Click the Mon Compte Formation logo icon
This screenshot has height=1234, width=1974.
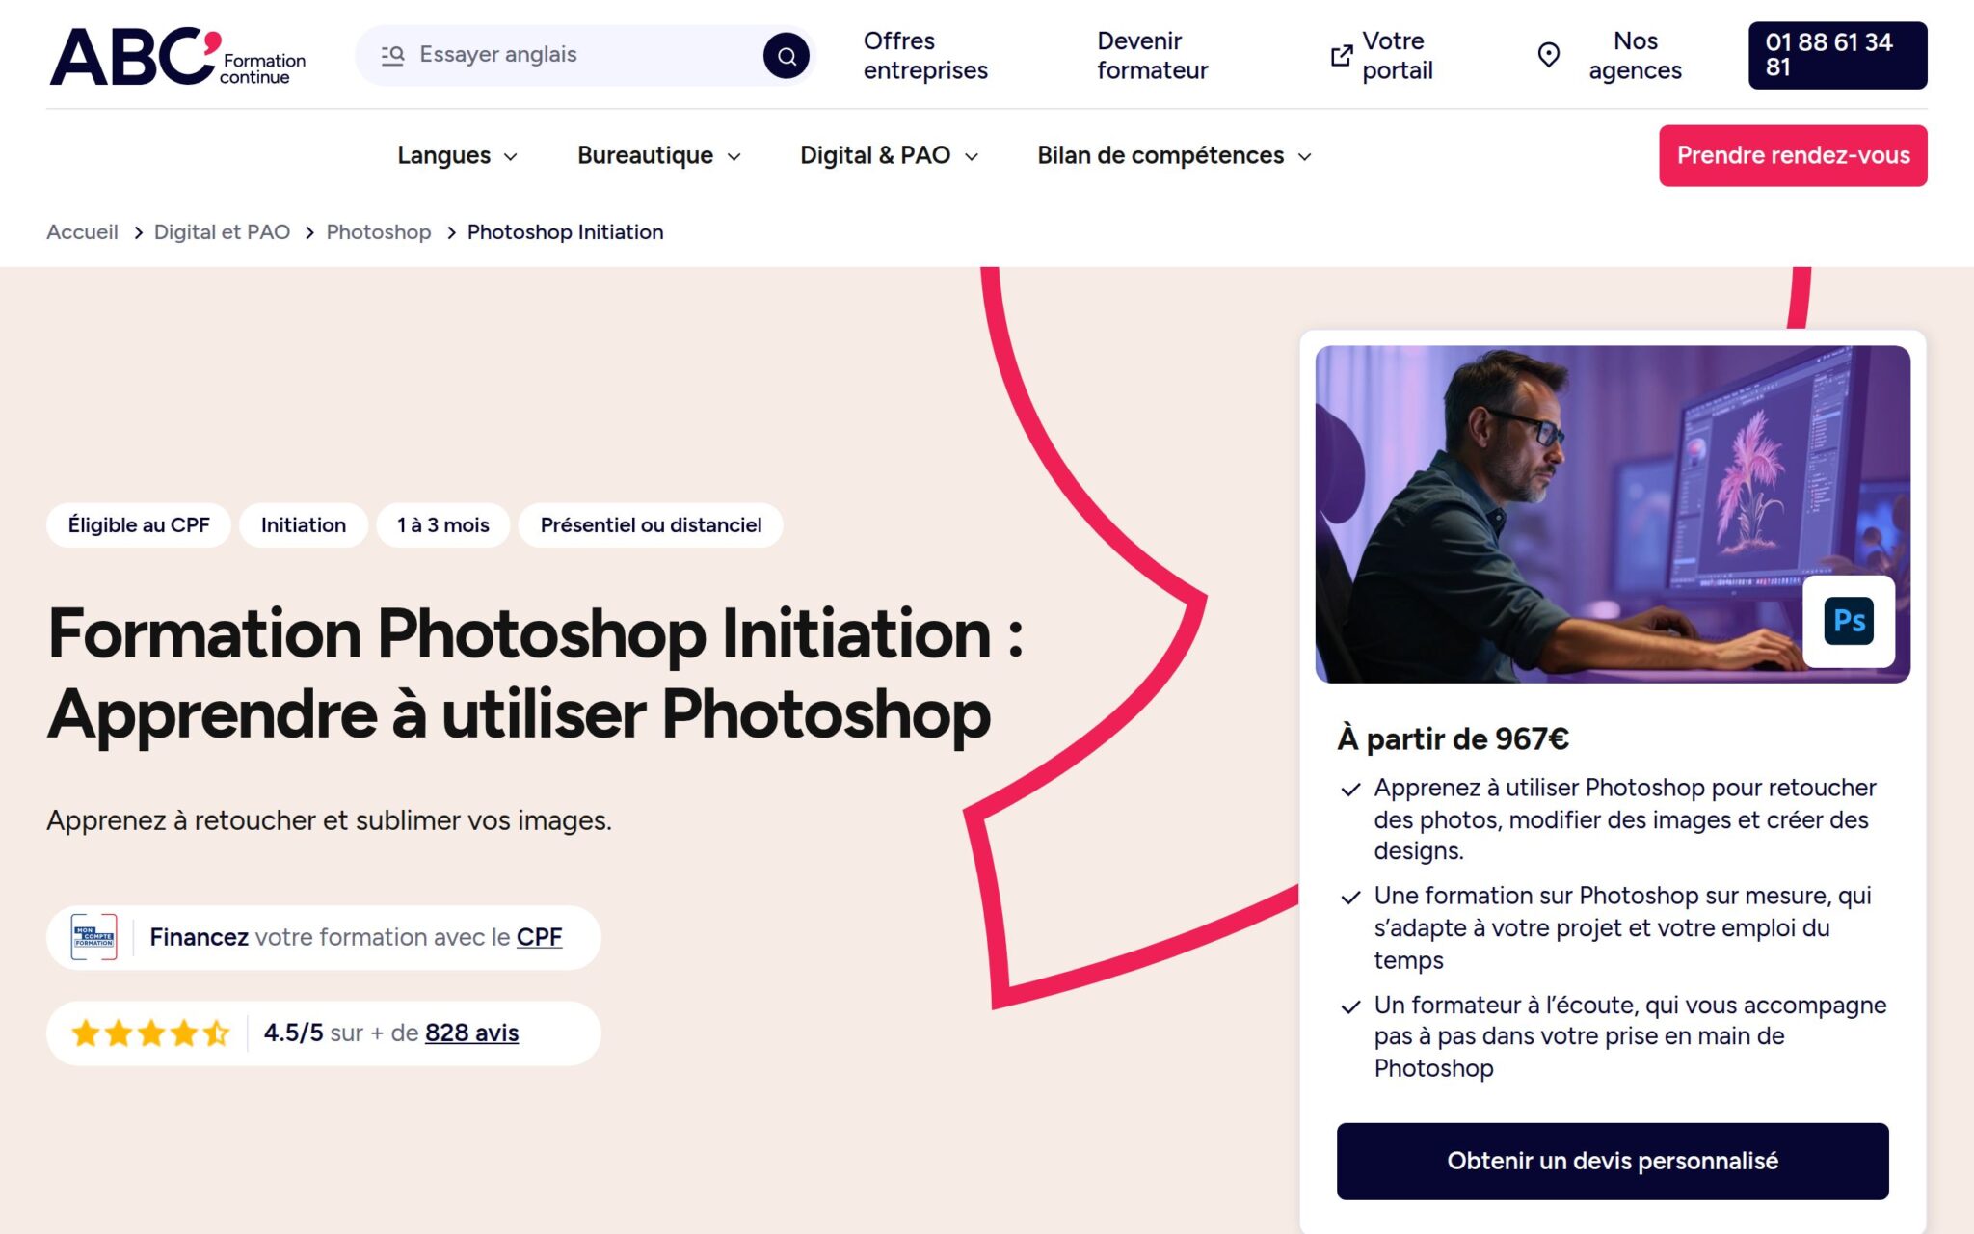click(x=94, y=937)
